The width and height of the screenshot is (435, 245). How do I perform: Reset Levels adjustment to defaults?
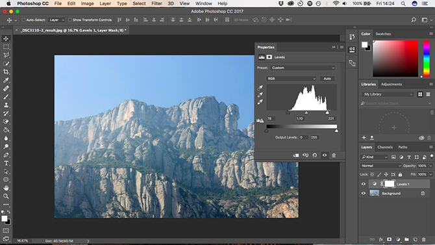click(x=315, y=155)
